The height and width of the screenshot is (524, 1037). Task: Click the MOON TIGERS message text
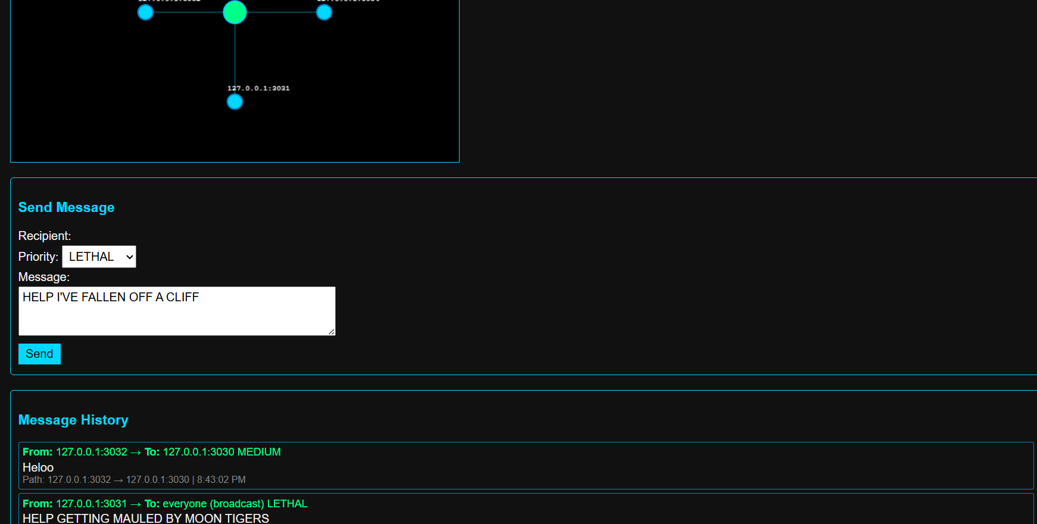coord(146,518)
